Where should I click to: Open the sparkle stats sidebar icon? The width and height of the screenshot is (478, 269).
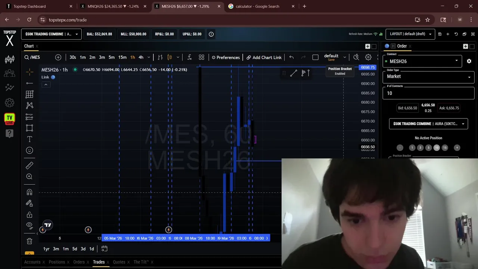point(10,87)
